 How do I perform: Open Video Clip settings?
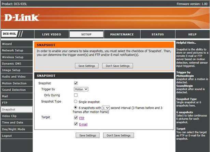coord(17,116)
